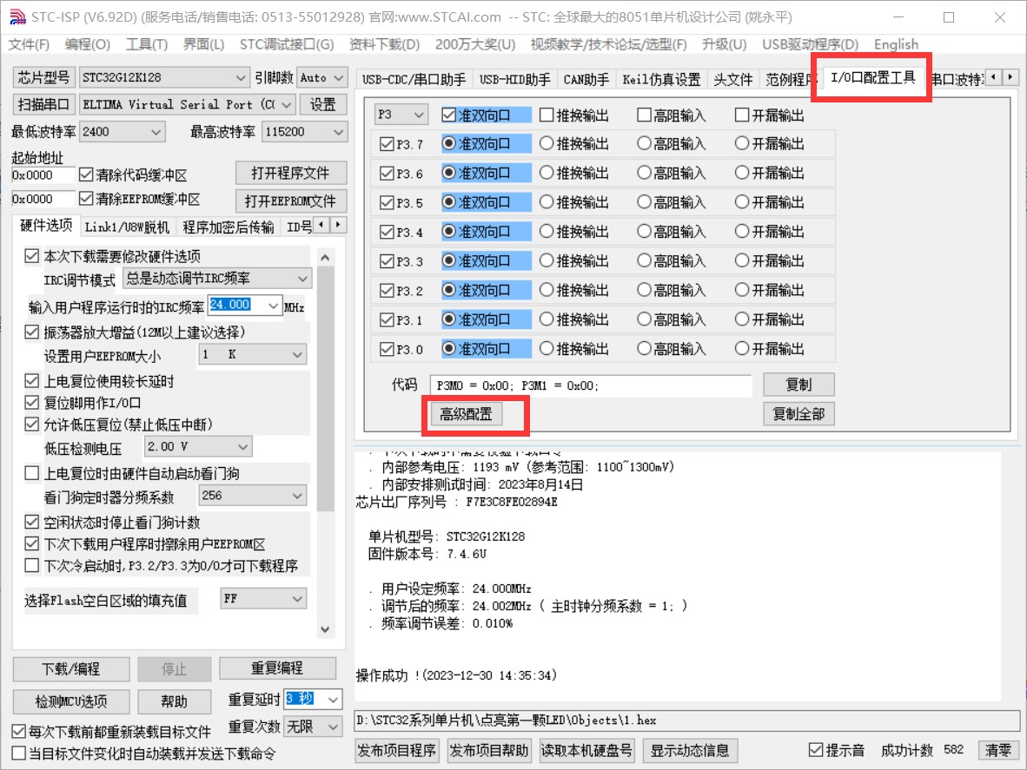Click 打开程序文件 button

tap(290, 174)
